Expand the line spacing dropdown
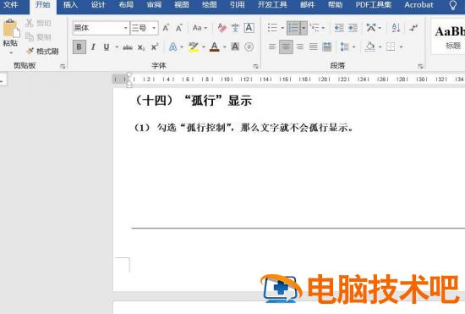Screen dimensions: 465x314 pos(353,47)
